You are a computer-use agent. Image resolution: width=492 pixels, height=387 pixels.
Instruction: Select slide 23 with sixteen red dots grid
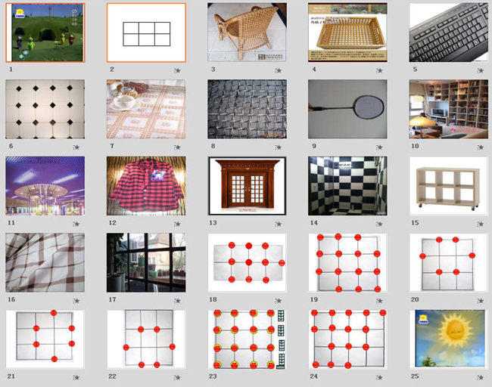tap(247, 339)
